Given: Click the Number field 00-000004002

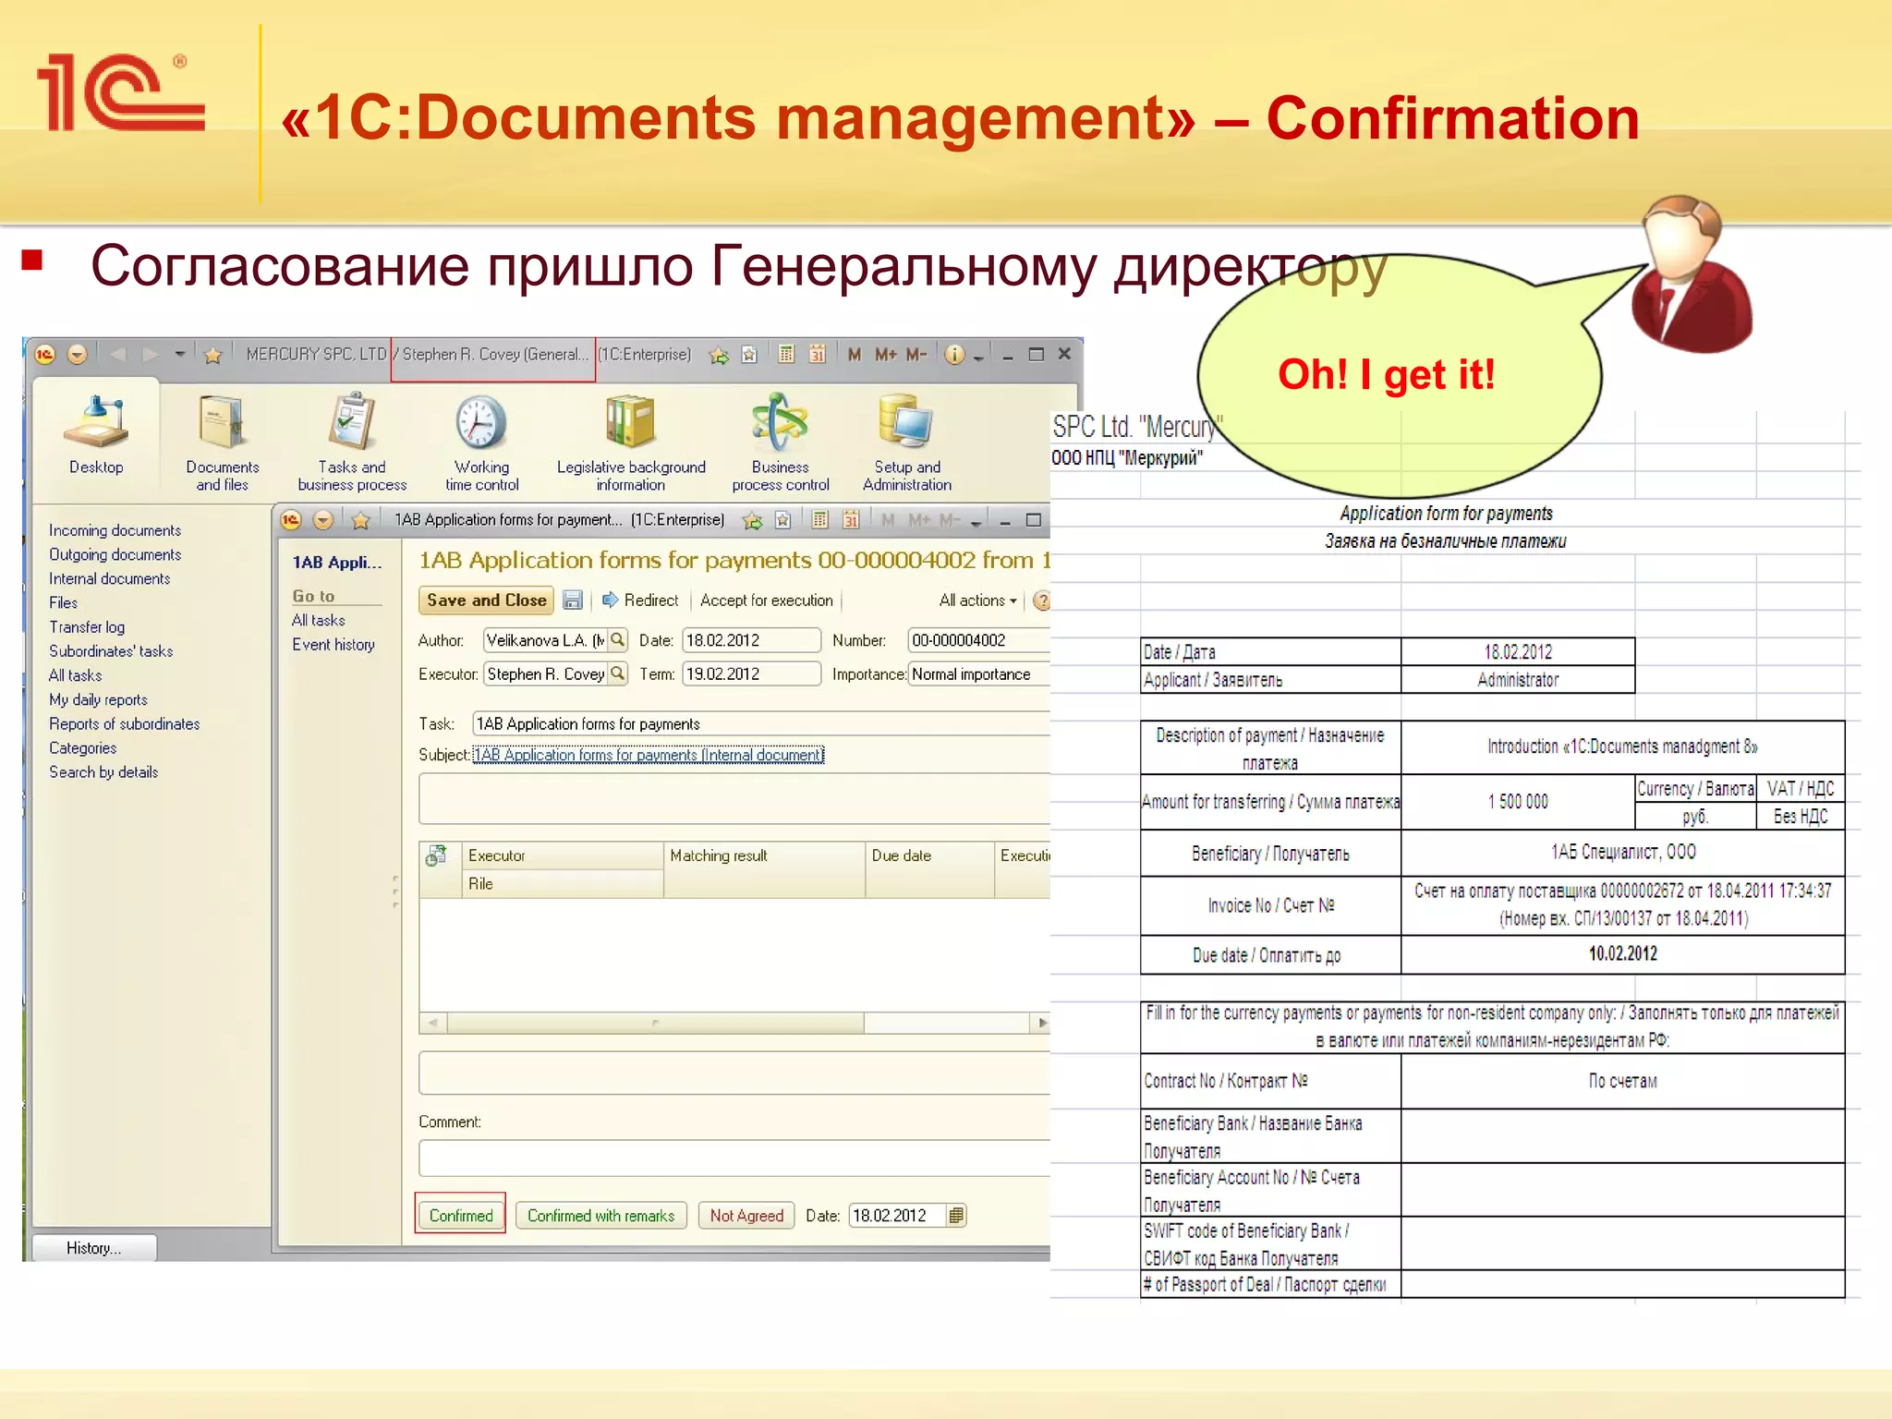Looking at the screenshot, I should coord(979,640).
